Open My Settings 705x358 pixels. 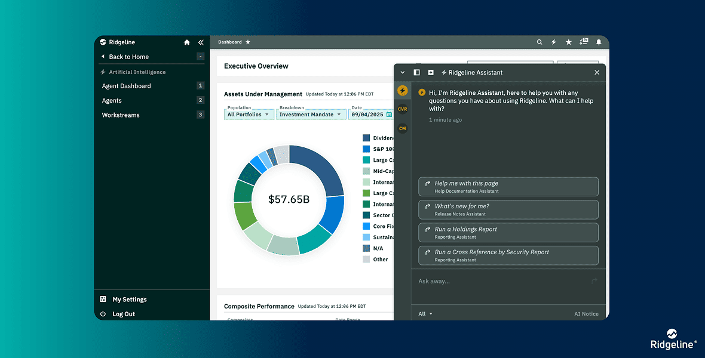[130, 300]
